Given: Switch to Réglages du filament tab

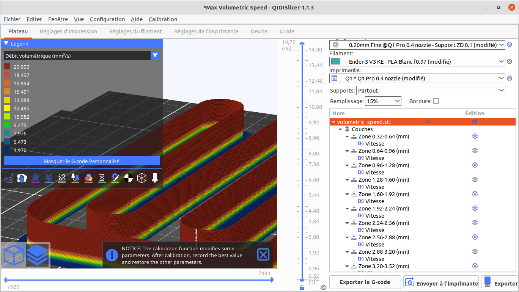Looking at the screenshot, I should point(135,31).
